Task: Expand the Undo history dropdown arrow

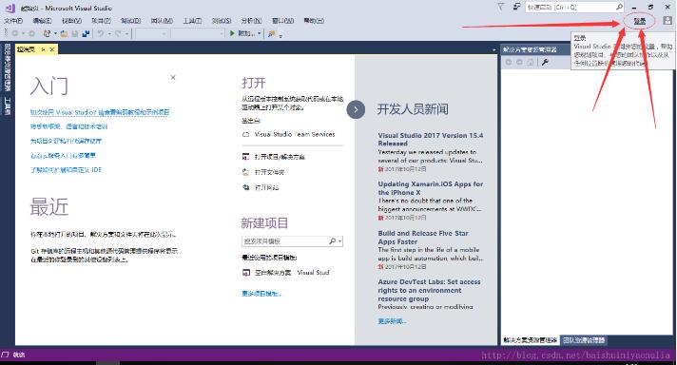Action: click(108, 33)
